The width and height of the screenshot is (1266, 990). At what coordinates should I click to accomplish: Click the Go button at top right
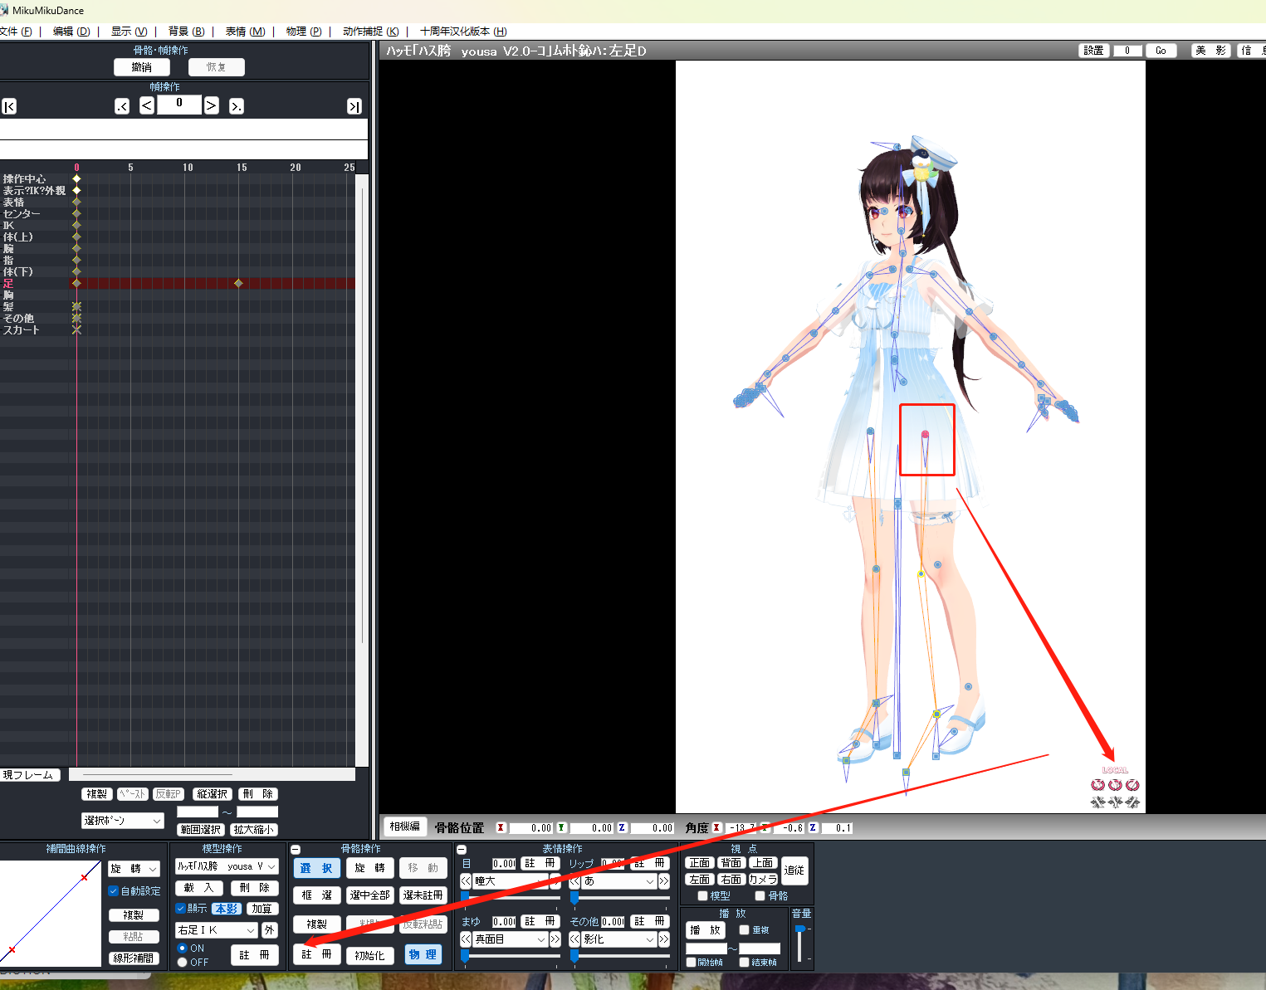point(1161,50)
